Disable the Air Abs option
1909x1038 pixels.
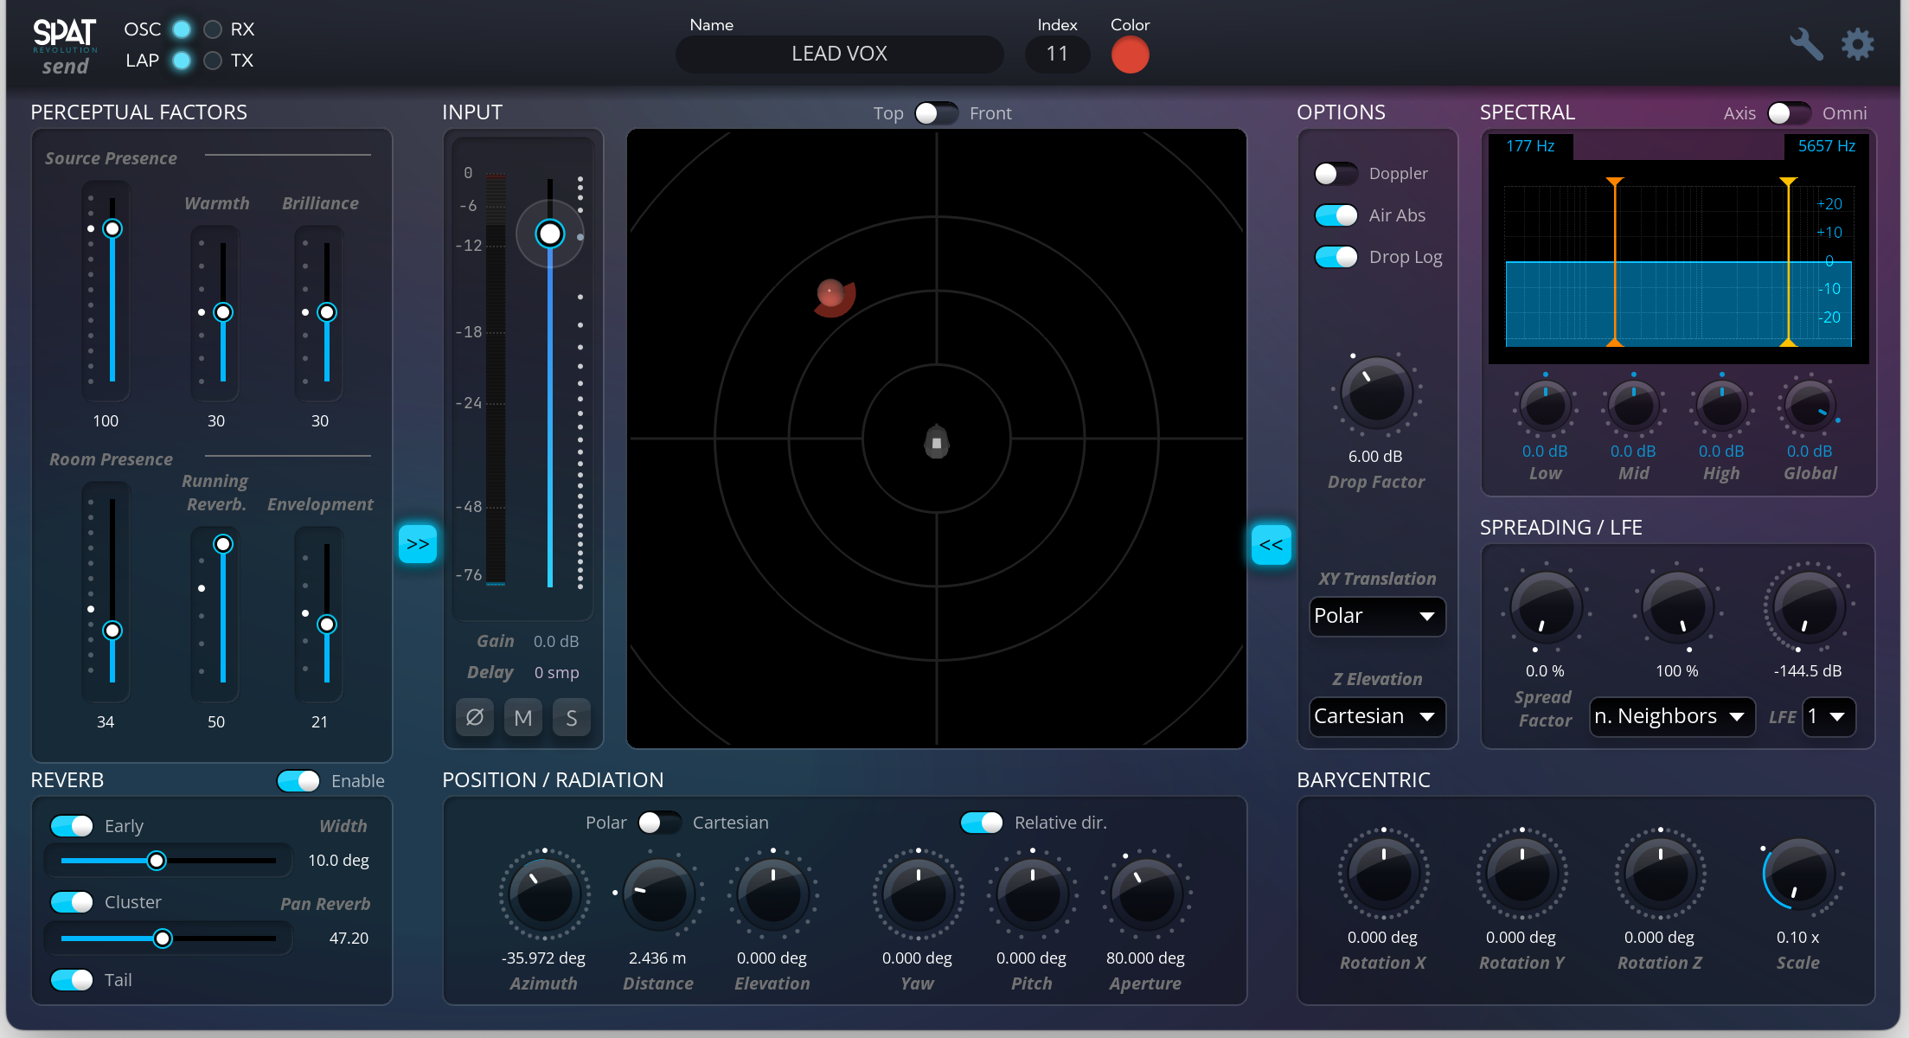tap(1336, 215)
